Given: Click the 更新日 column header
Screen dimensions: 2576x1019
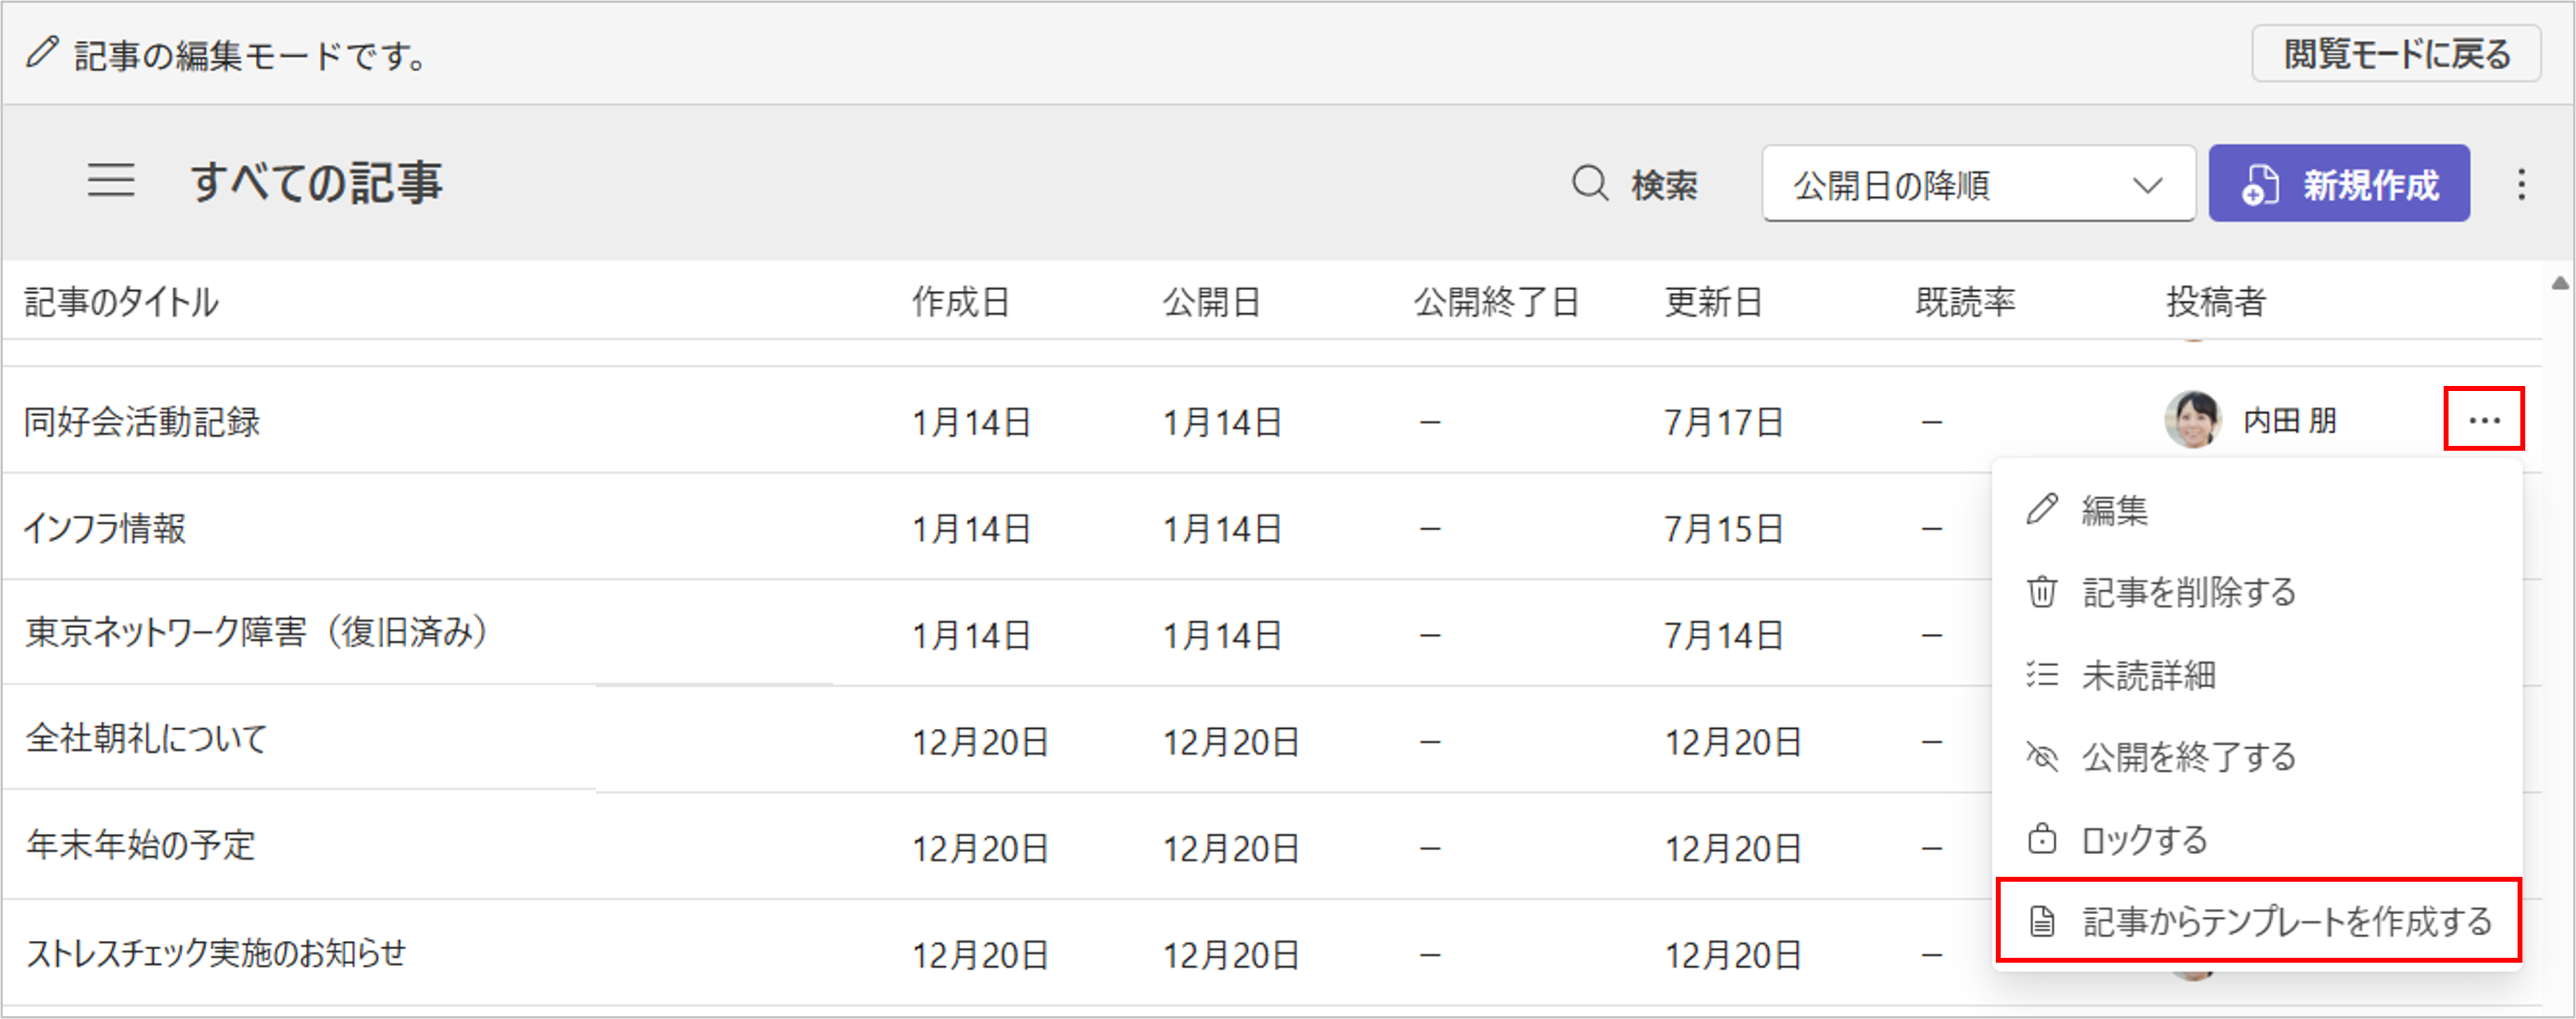Looking at the screenshot, I should 1713,302.
